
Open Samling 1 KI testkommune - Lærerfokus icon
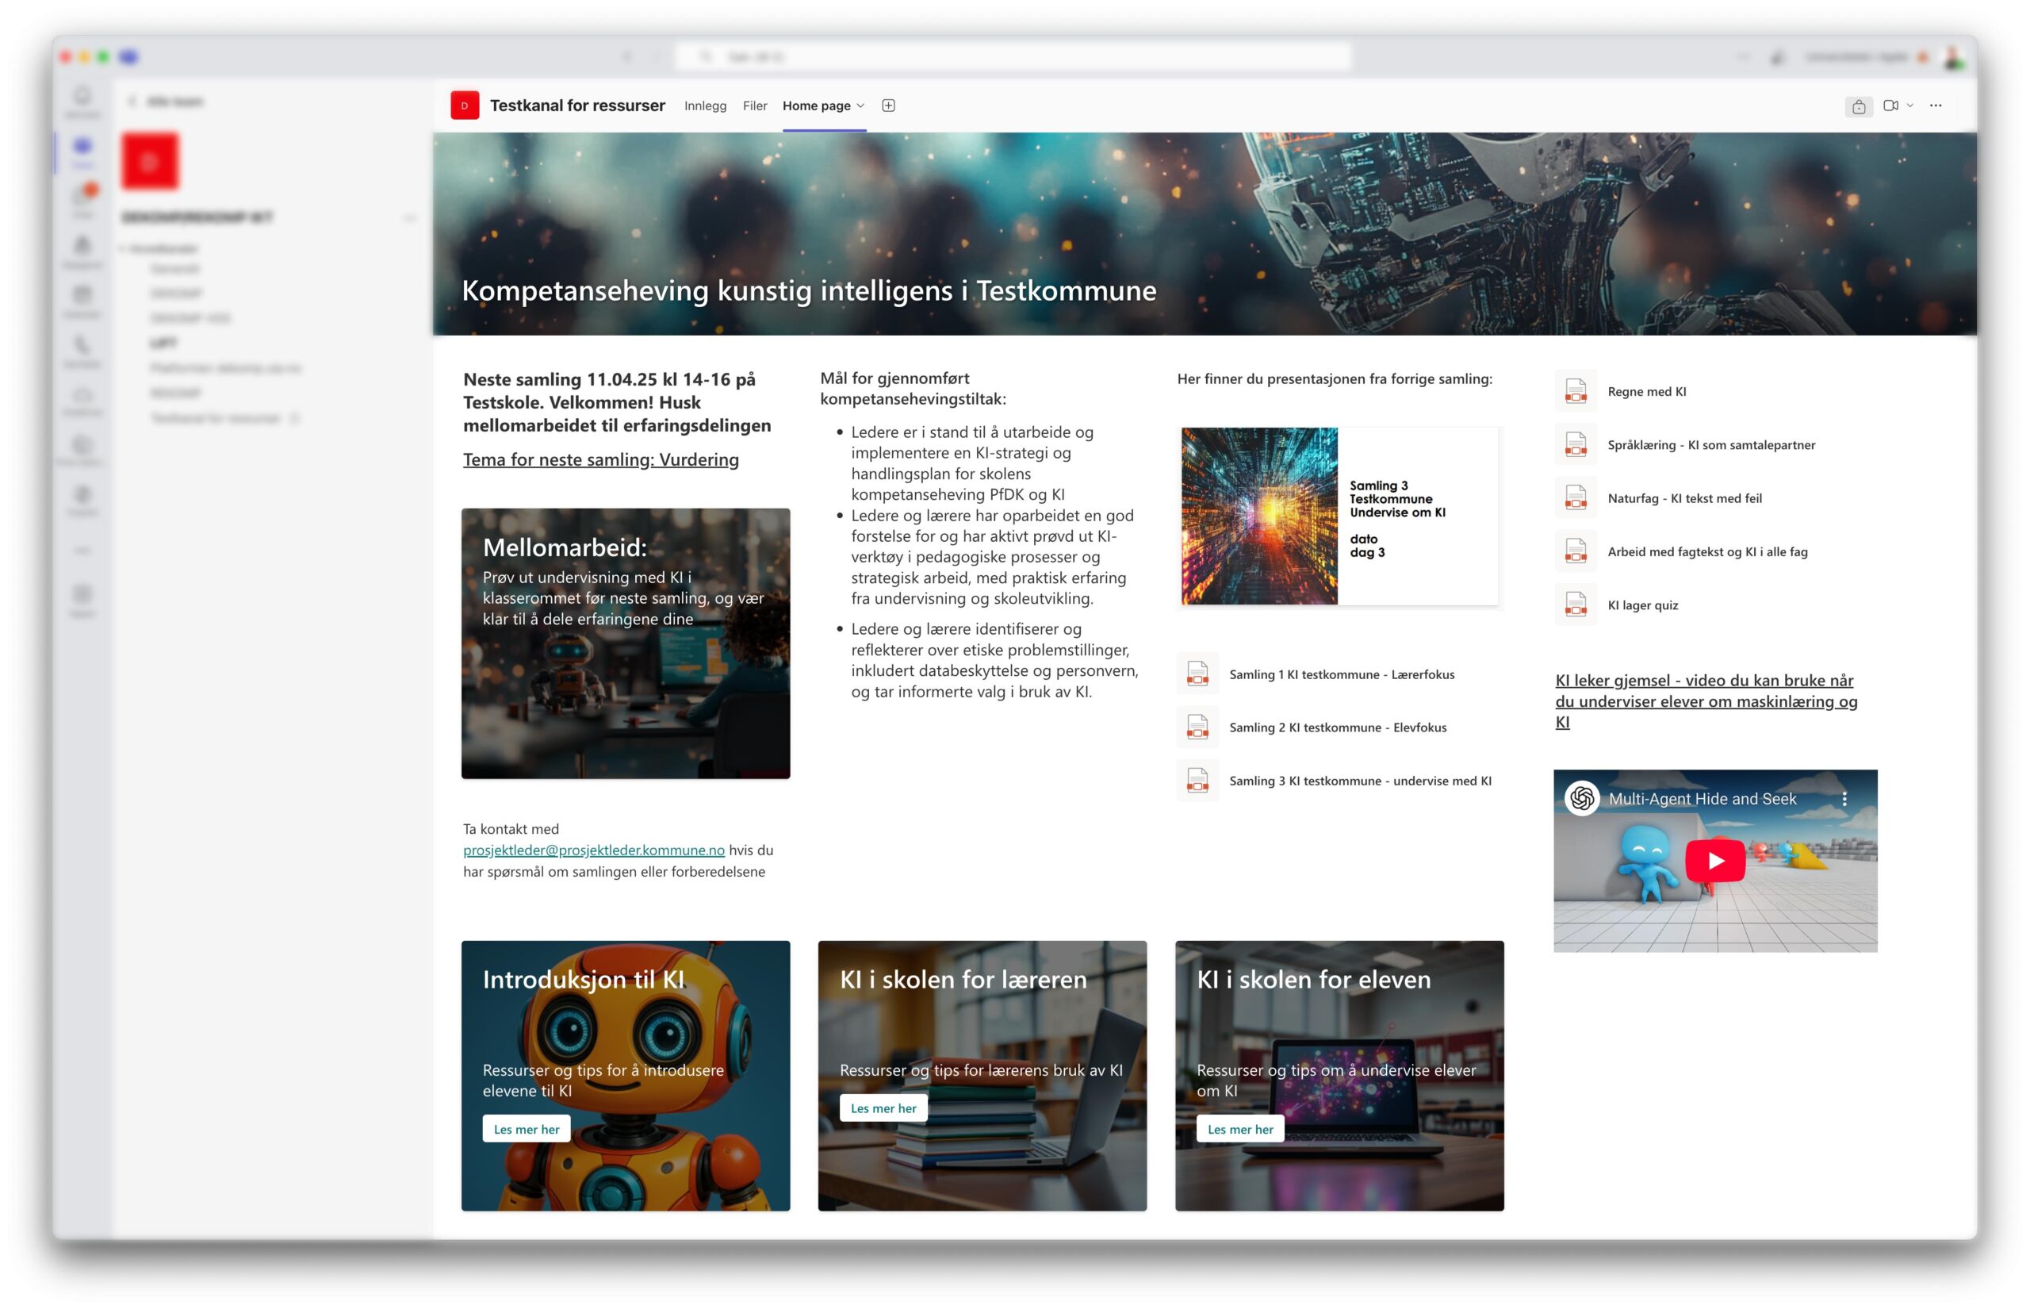click(1197, 674)
